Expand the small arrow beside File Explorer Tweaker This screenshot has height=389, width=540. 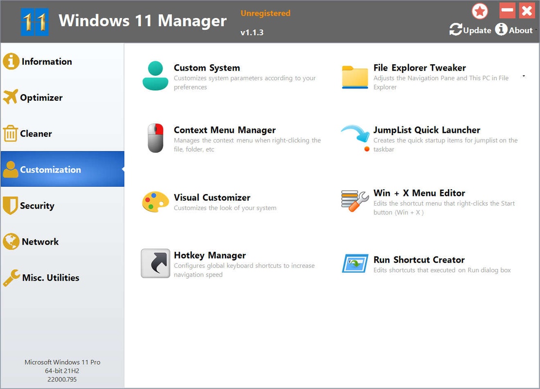pos(524,76)
